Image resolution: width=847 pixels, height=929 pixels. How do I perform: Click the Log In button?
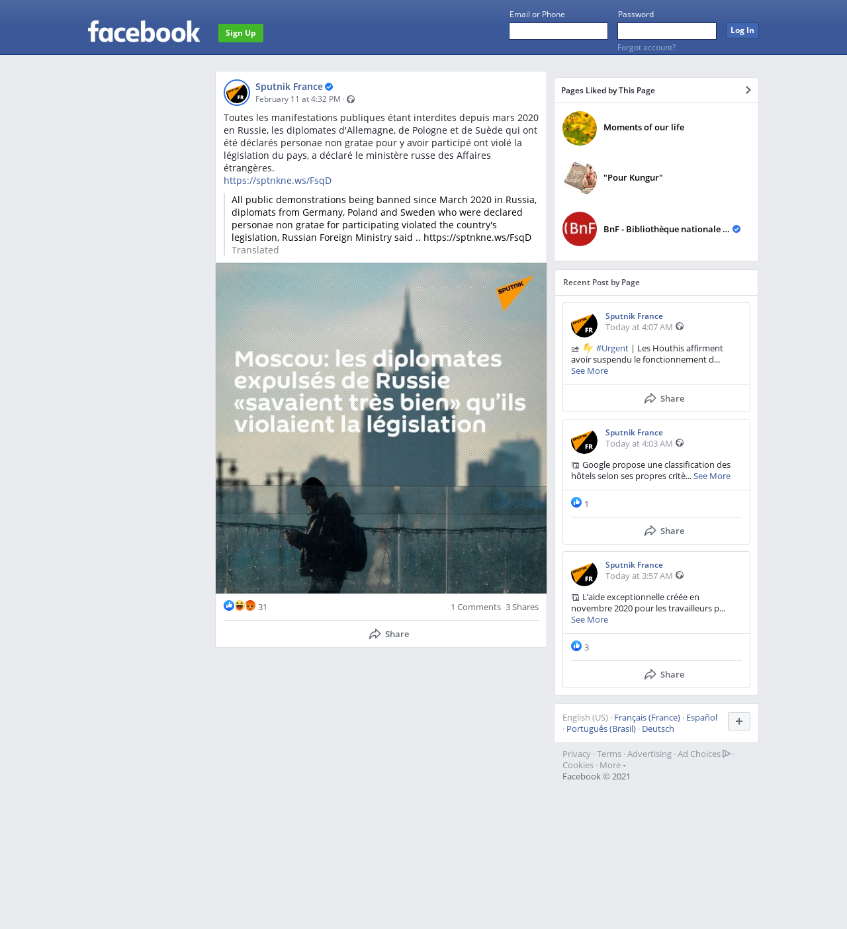(742, 30)
